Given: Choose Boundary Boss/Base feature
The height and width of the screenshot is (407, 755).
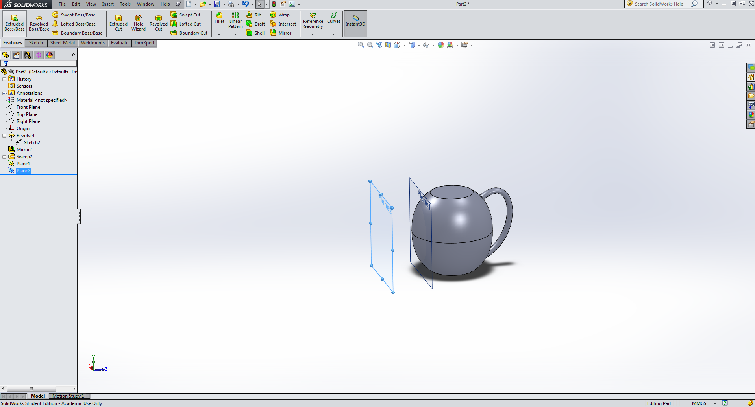Looking at the screenshot, I should [x=77, y=33].
